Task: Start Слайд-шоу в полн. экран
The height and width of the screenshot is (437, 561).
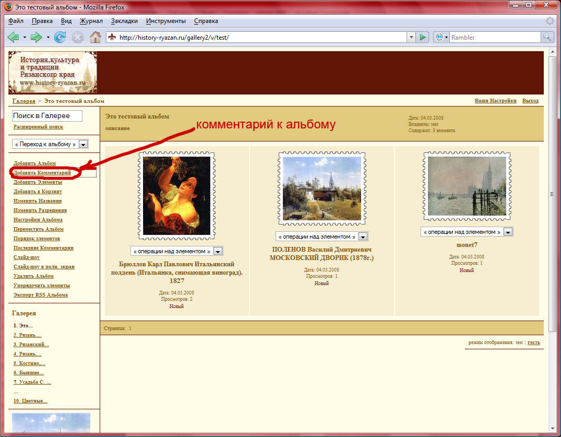Action: click(x=44, y=266)
